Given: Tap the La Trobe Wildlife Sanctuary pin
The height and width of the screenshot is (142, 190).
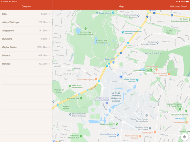Looking at the screenshot, I should point(137,80).
